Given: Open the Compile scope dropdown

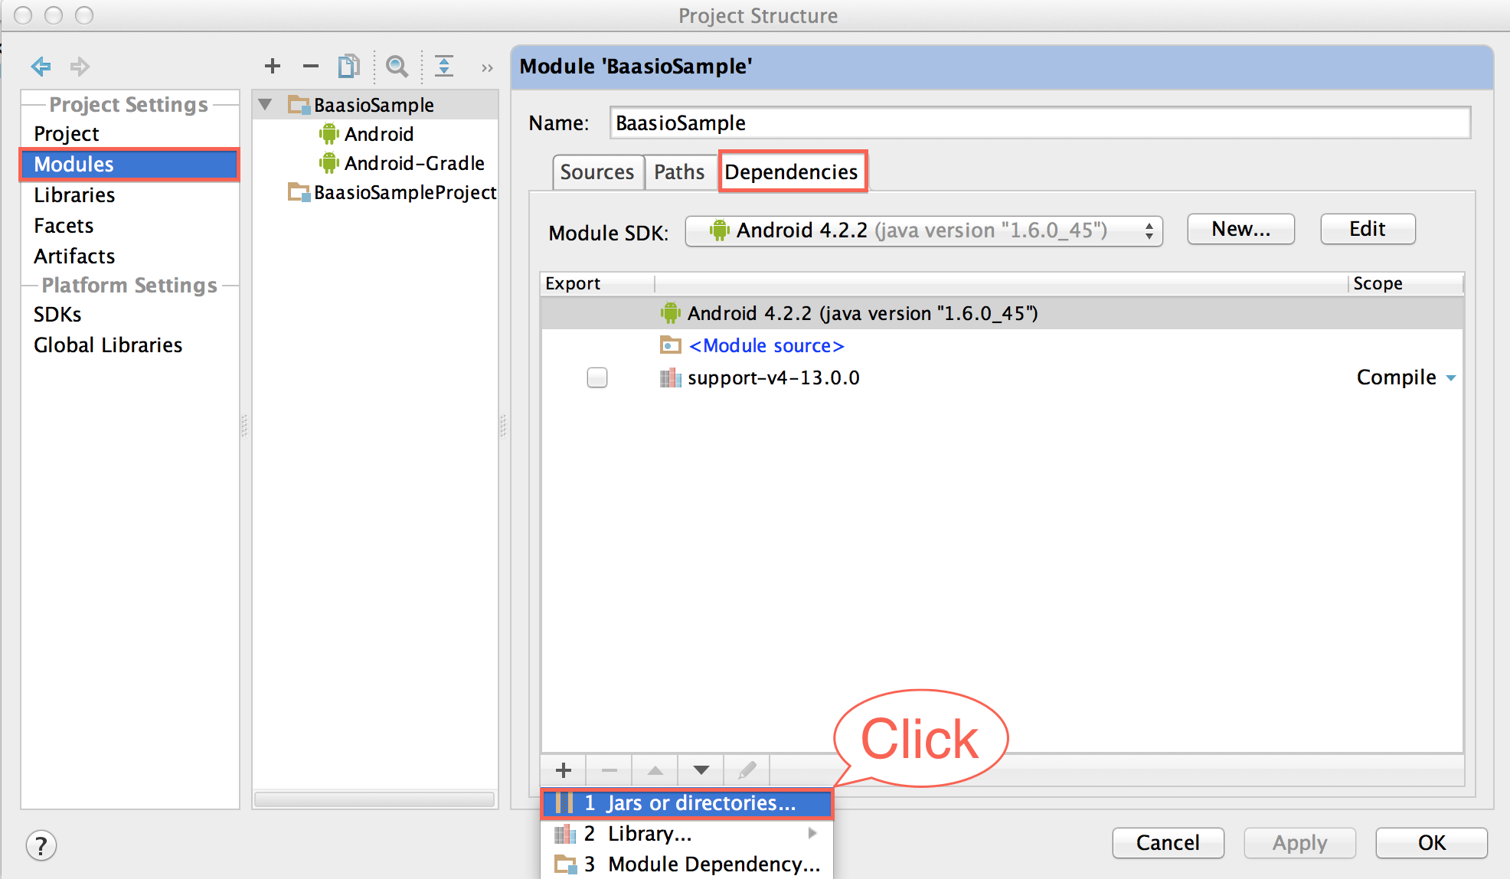Looking at the screenshot, I should [x=1406, y=377].
